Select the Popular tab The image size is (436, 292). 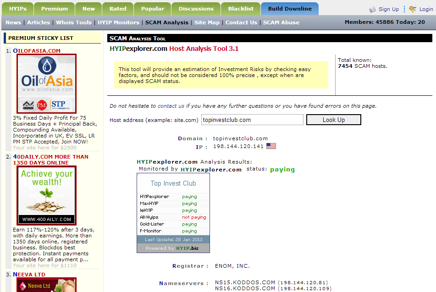click(x=153, y=9)
